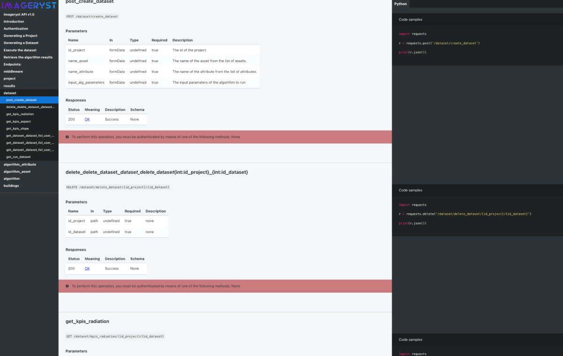Collapse the dataset section in the sidebar
Image resolution: width=563 pixels, height=356 pixels.
[x=10, y=93]
